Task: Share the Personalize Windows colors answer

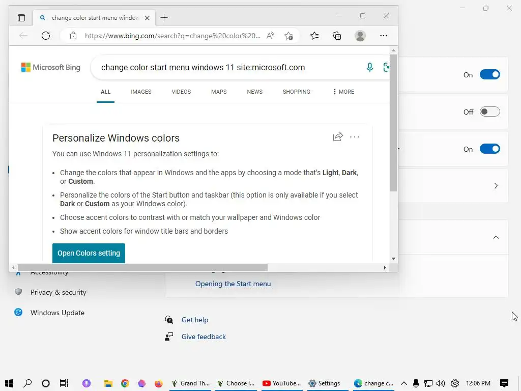Action: pyautogui.click(x=338, y=136)
